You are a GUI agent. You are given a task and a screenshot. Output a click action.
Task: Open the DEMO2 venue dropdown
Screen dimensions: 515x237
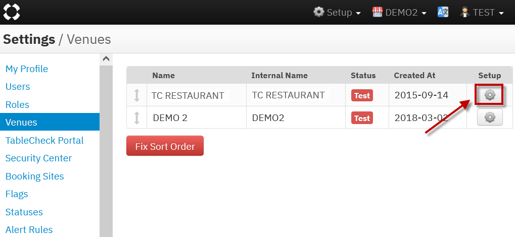pos(399,13)
